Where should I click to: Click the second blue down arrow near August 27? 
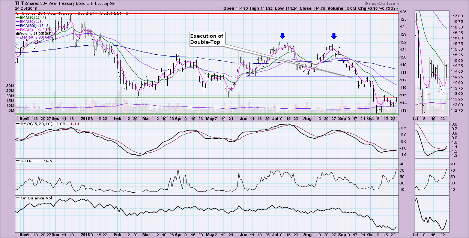(x=334, y=36)
